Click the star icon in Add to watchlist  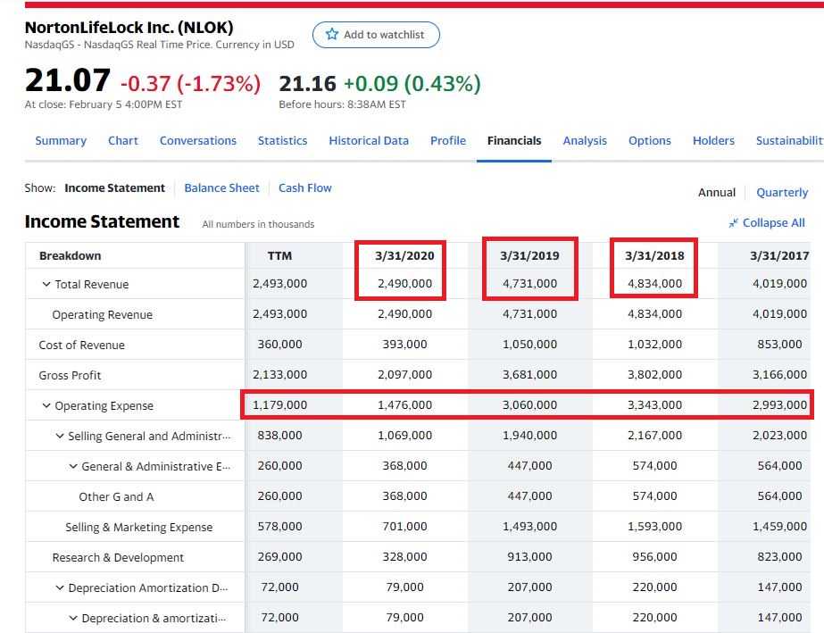tap(332, 35)
